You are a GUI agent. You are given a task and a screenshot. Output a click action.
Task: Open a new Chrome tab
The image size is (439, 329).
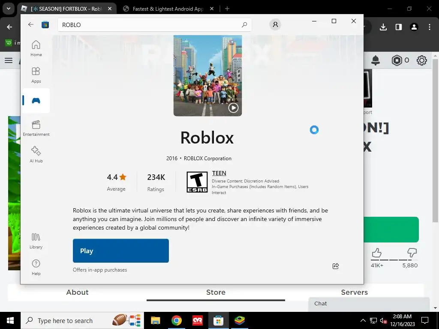point(227,9)
